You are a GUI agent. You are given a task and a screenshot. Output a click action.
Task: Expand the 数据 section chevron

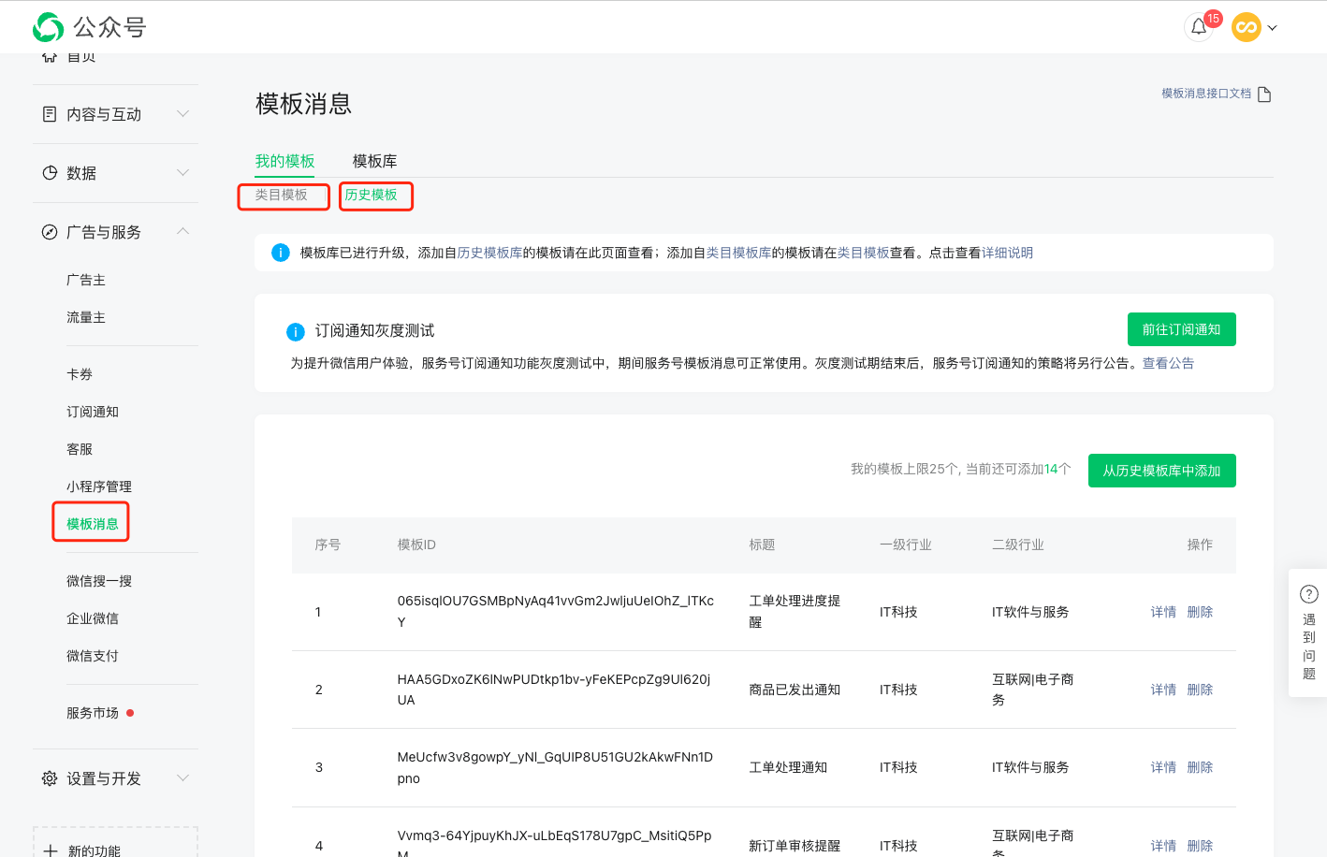(182, 173)
